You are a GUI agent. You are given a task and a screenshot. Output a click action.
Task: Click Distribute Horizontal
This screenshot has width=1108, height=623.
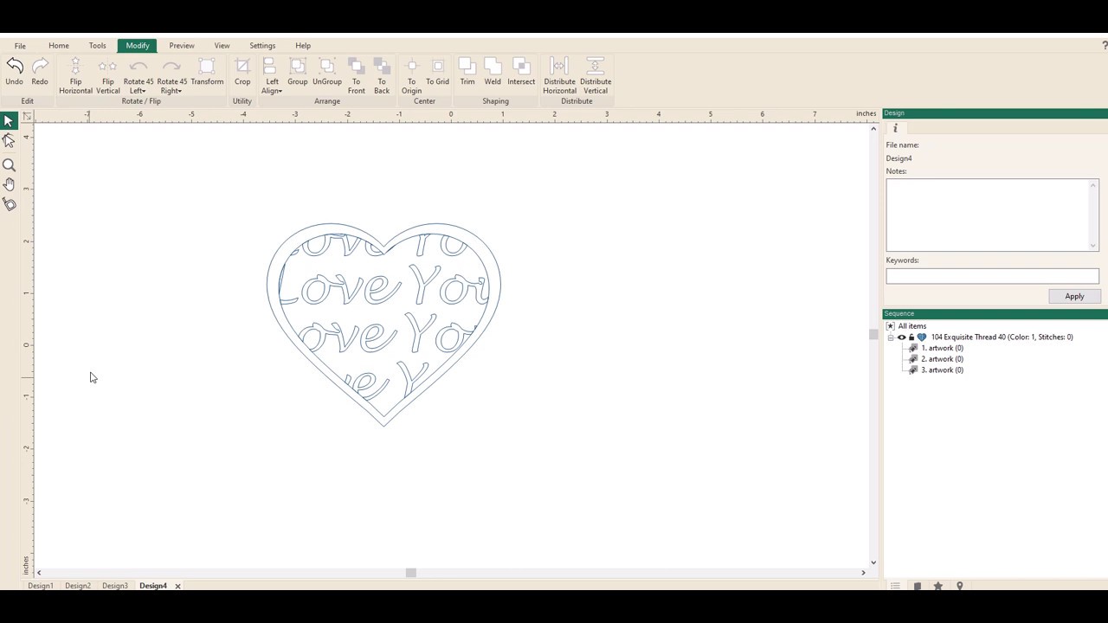[x=559, y=76]
